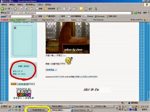Open Messenger from MSN toolbar
The image size is (150, 112).
[99, 16]
